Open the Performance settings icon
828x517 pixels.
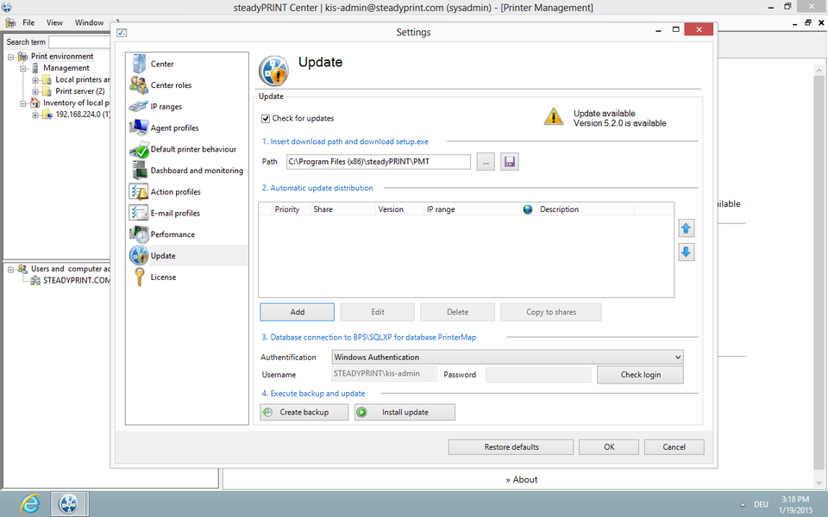[140, 234]
